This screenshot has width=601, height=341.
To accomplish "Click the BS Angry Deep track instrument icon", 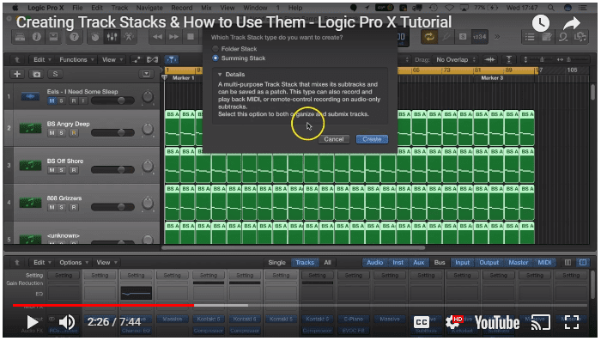I will pyautogui.click(x=30, y=128).
